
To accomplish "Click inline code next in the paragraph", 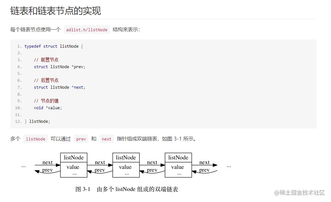I will tap(106, 139).
